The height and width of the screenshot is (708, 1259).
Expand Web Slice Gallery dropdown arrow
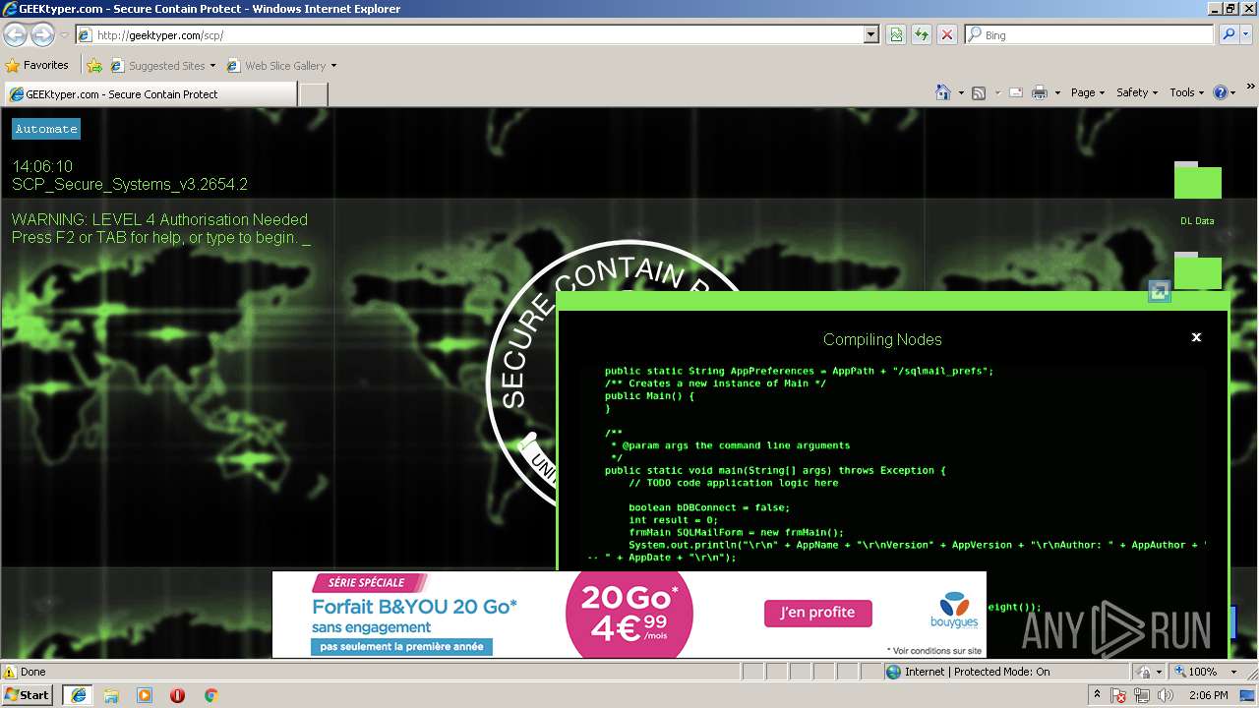pos(333,66)
